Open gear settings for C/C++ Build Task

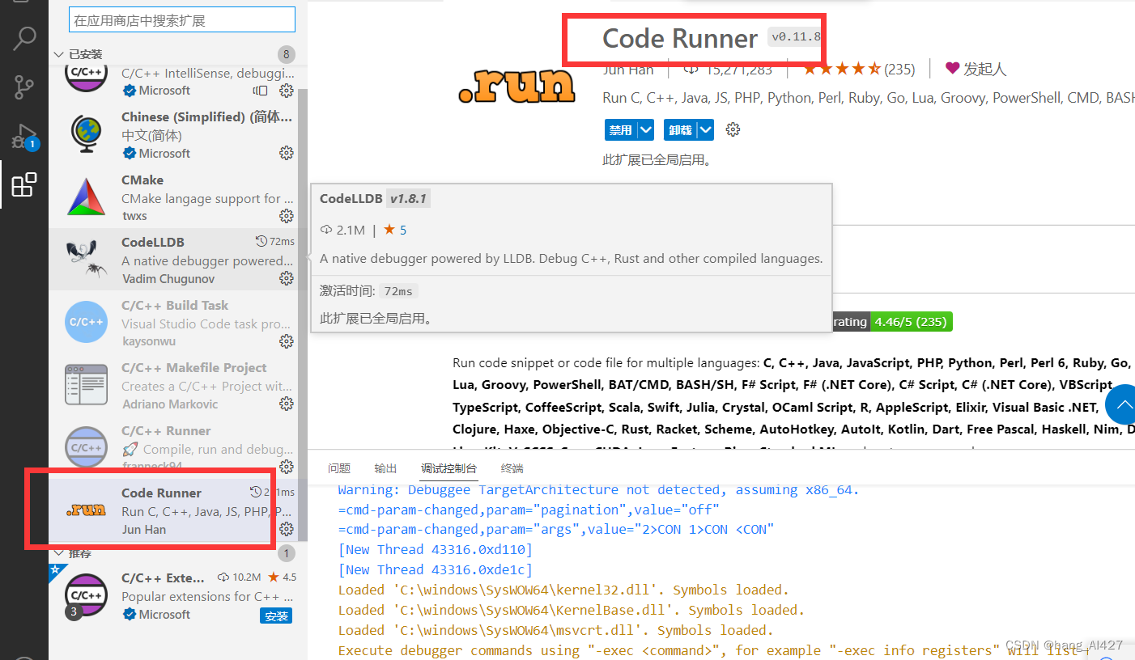click(286, 341)
